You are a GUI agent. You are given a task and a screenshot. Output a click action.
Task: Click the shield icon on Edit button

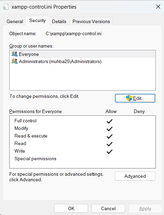coord(129,98)
